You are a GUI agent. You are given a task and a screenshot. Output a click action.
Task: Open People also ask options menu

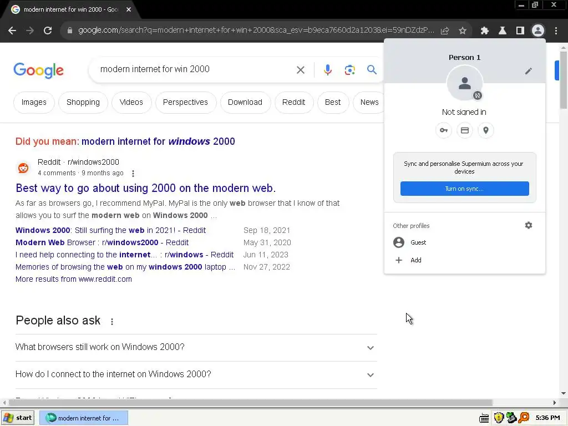(112, 322)
